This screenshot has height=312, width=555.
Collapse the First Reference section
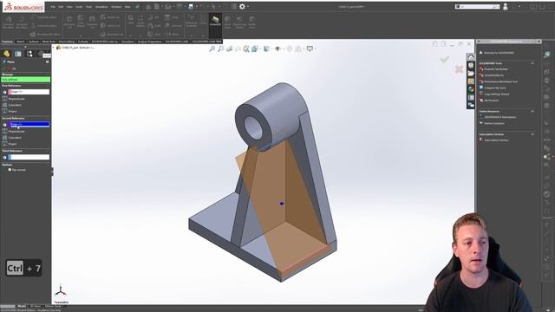(x=48, y=86)
